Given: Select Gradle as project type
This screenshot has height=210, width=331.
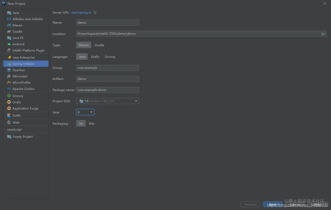Looking at the screenshot, I should tap(99, 45).
